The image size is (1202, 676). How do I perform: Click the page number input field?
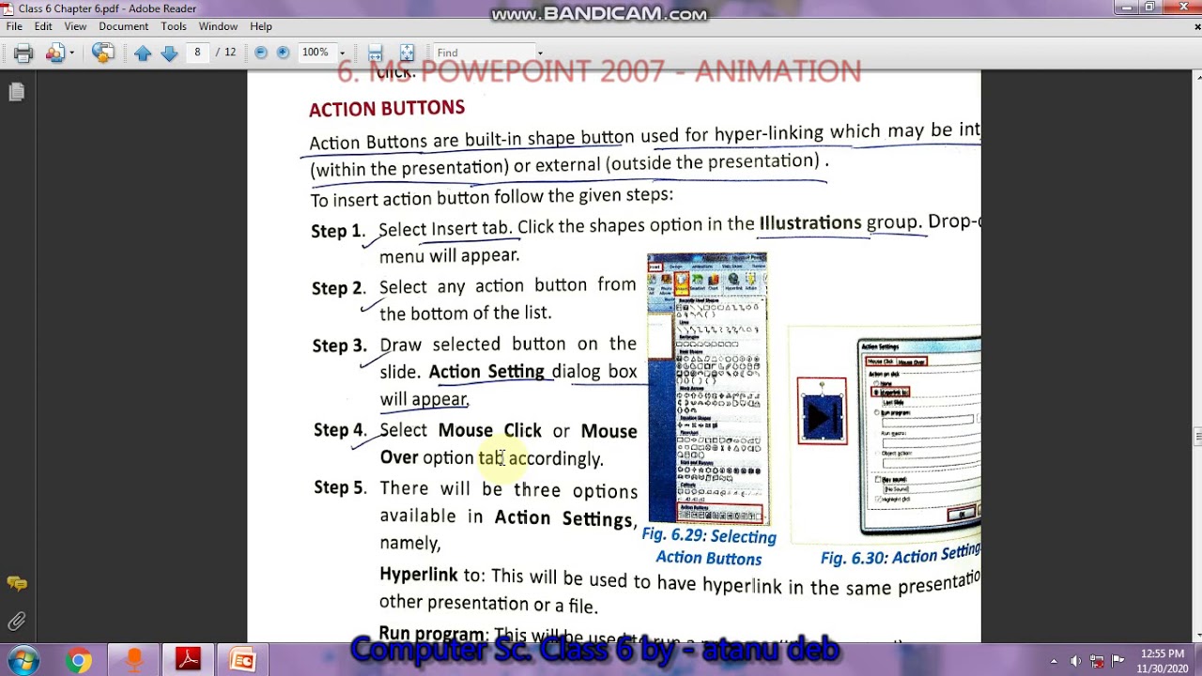(197, 53)
